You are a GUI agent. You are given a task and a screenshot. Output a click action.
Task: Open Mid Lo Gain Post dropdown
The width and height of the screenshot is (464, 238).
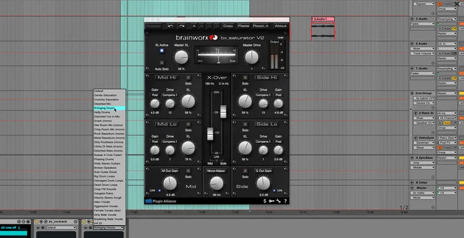[155, 142]
